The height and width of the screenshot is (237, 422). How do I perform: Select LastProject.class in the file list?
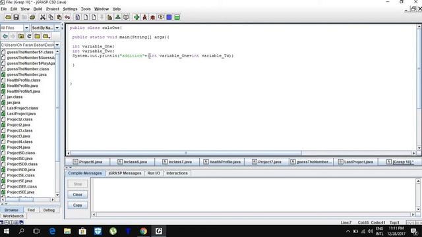22,108
